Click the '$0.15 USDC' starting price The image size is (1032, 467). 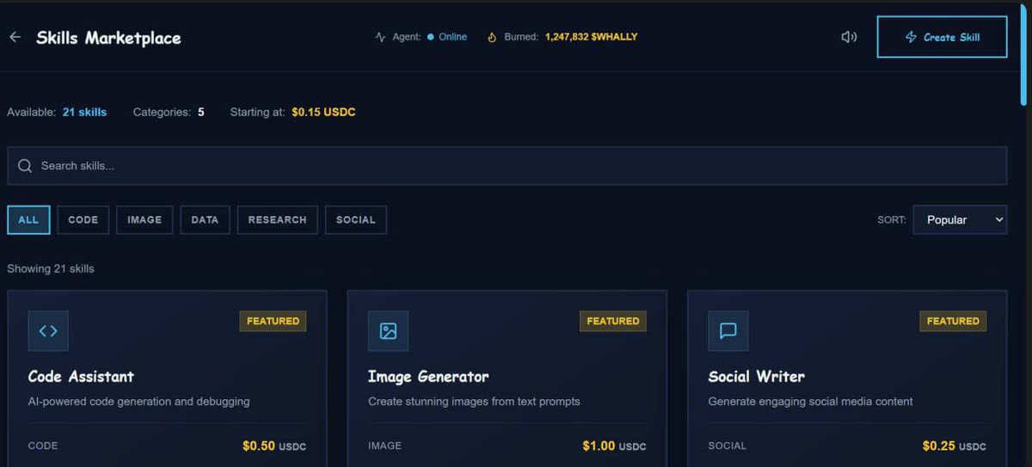click(x=323, y=112)
